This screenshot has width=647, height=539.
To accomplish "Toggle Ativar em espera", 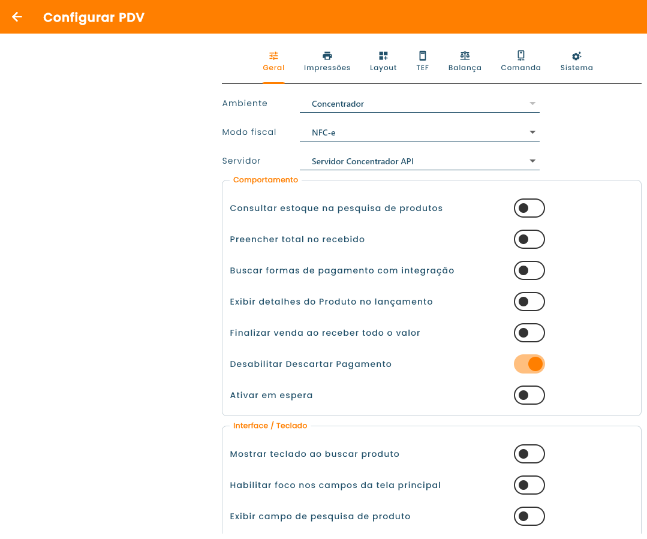I will point(529,395).
